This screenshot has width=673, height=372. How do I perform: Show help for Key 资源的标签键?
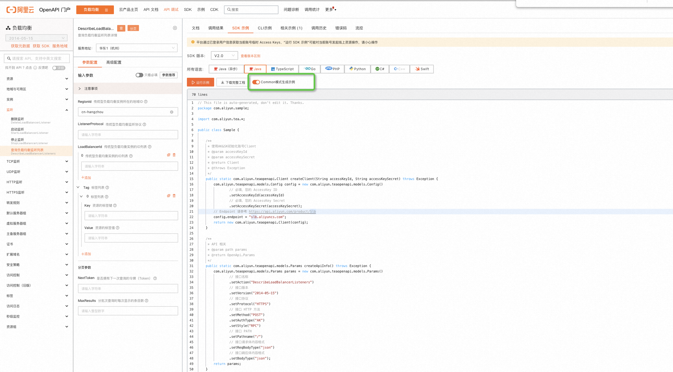pyautogui.click(x=115, y=206)
